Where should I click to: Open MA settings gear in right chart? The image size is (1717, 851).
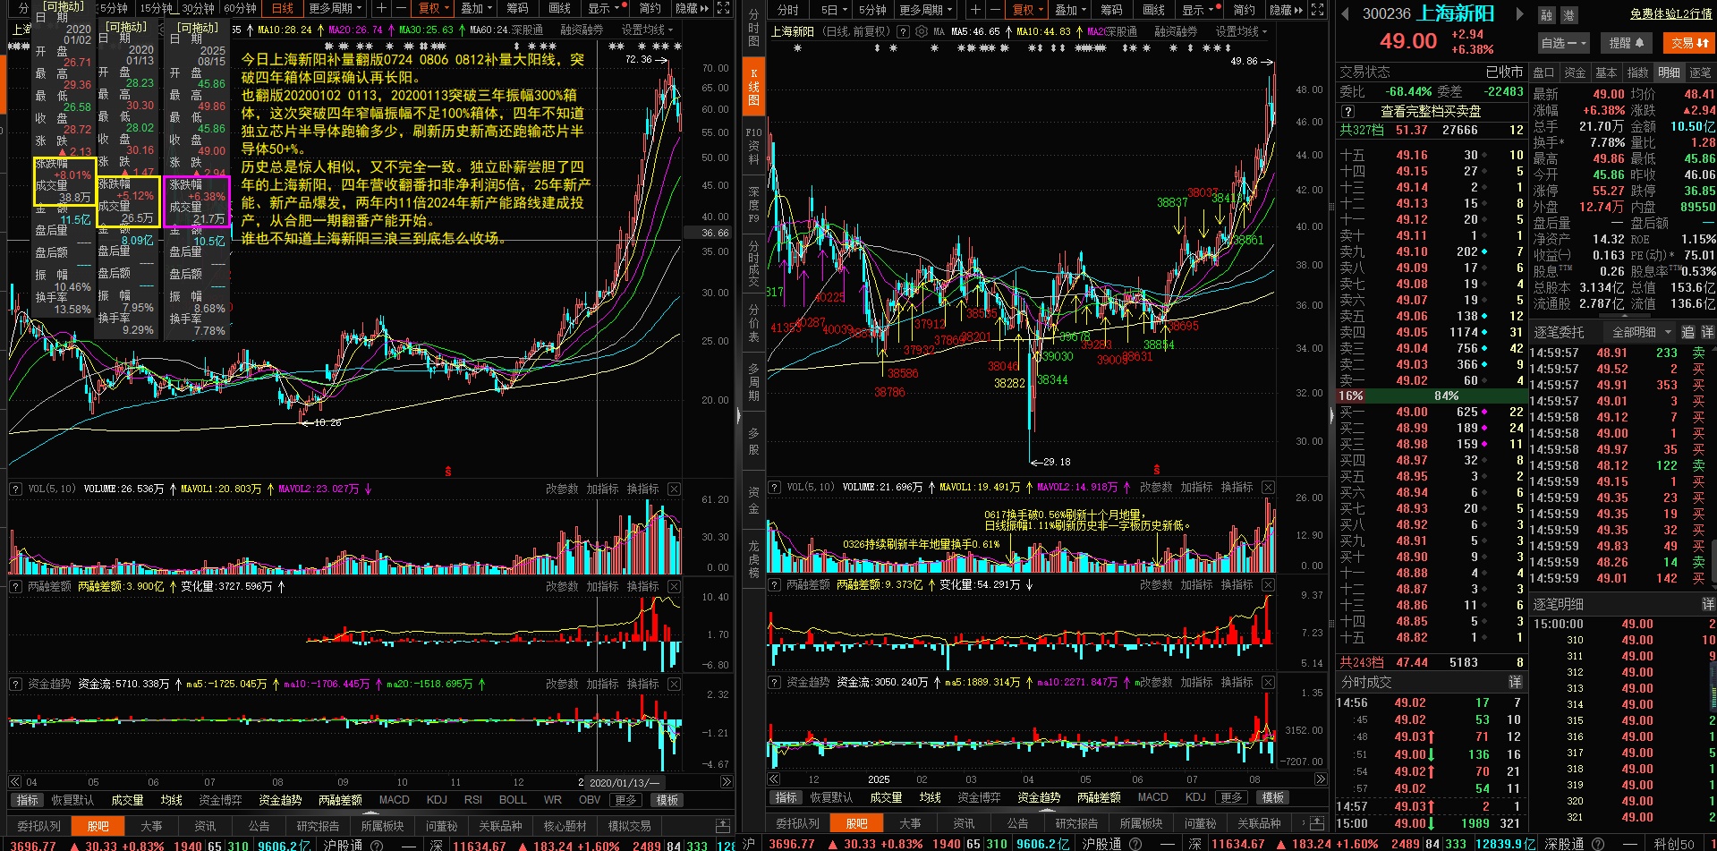(x=921, y=31)
